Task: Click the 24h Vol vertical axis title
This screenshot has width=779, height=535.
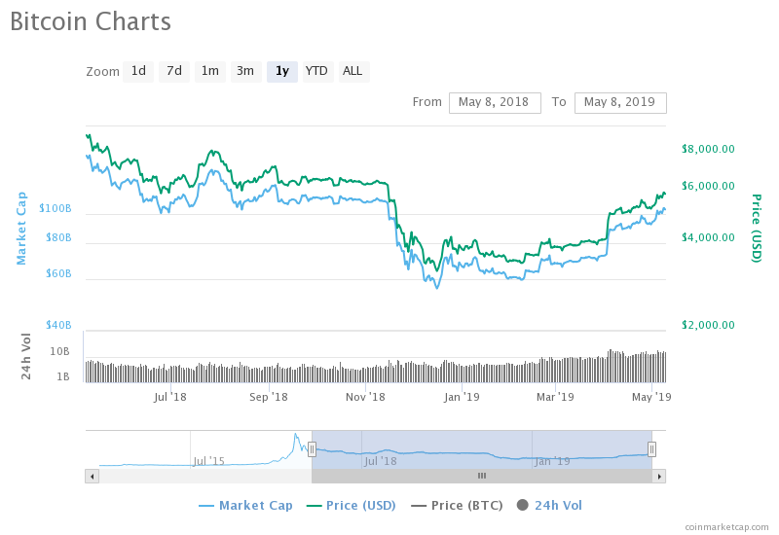Action: click(26, 356)
